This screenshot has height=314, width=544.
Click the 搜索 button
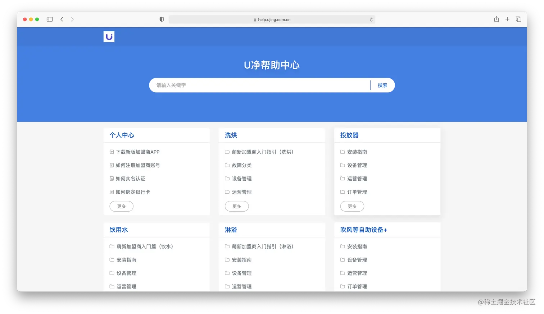point(382,85)
